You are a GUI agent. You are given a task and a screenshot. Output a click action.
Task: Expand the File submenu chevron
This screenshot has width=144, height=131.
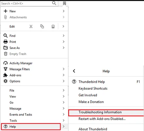63,90
